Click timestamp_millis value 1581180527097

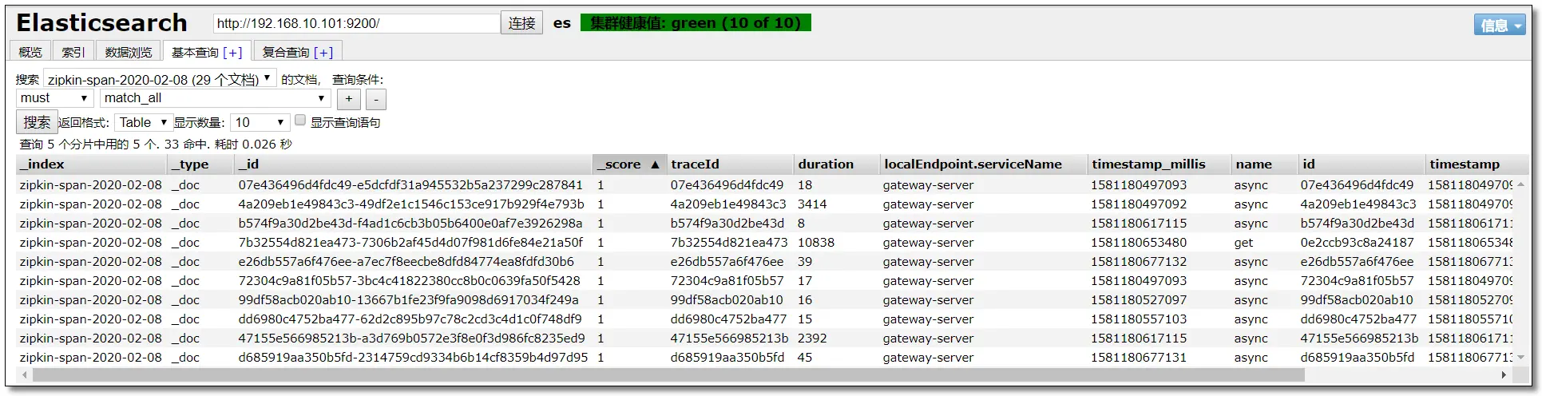point(1139,299)
